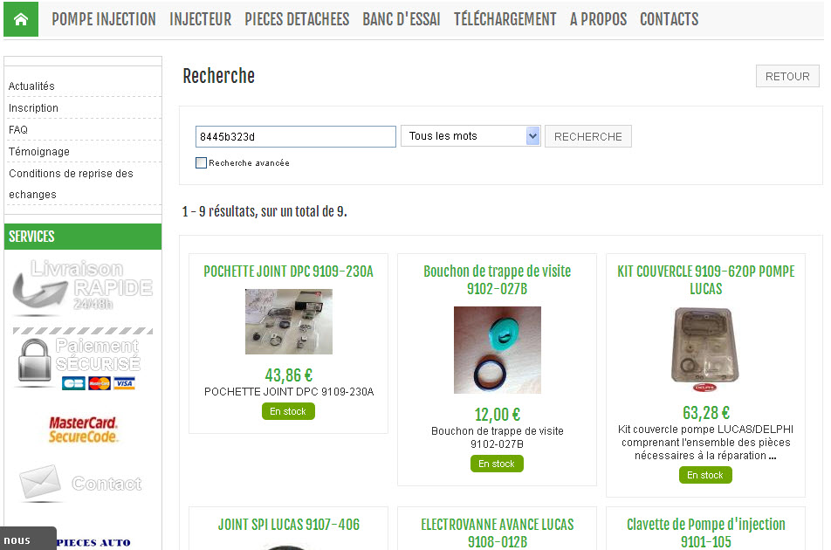
Task: Open the Bouchon de trappe product image
Action: (498, 350)
